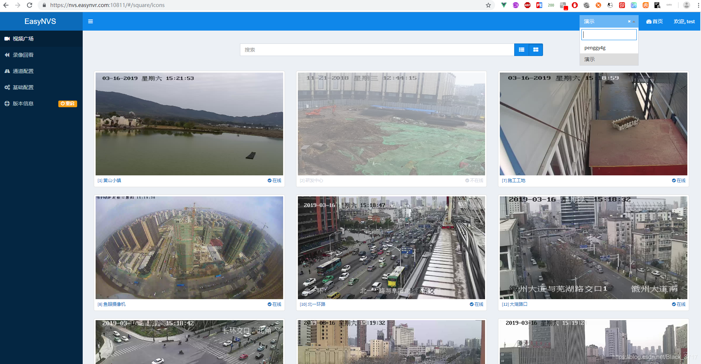This screenshot has height=364, width=701.
Task: Open the 欢迎, test user menu
Action: [684, 21]
